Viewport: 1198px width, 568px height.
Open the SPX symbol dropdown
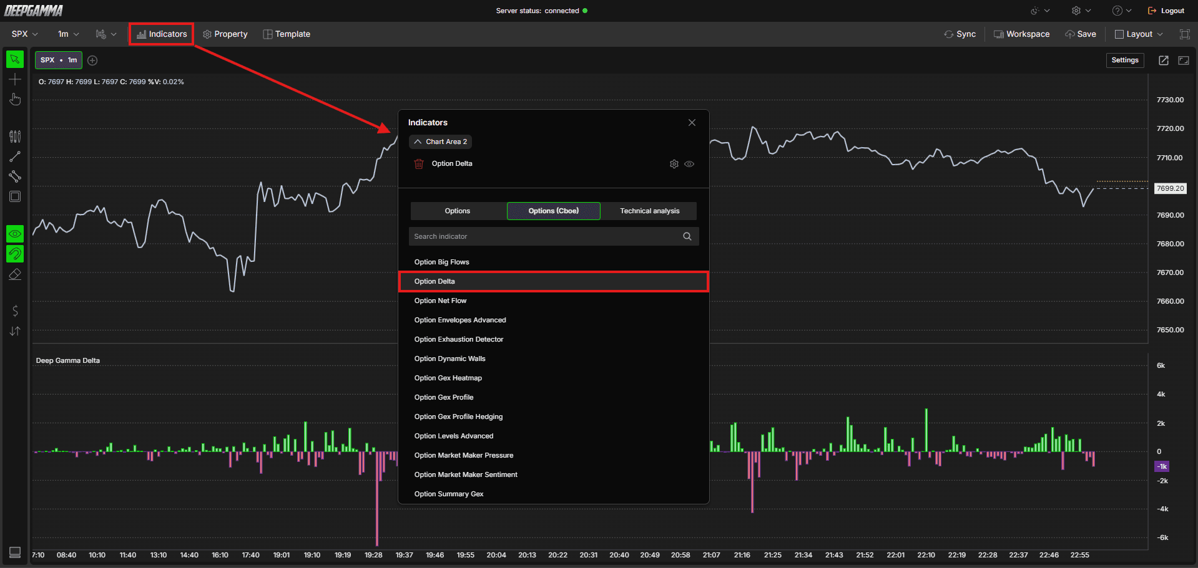(25, 34)
